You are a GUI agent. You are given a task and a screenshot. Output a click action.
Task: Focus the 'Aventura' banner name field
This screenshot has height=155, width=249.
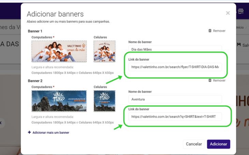[x=175, y=99]
